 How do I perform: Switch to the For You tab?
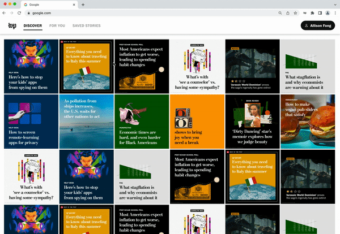57,26
